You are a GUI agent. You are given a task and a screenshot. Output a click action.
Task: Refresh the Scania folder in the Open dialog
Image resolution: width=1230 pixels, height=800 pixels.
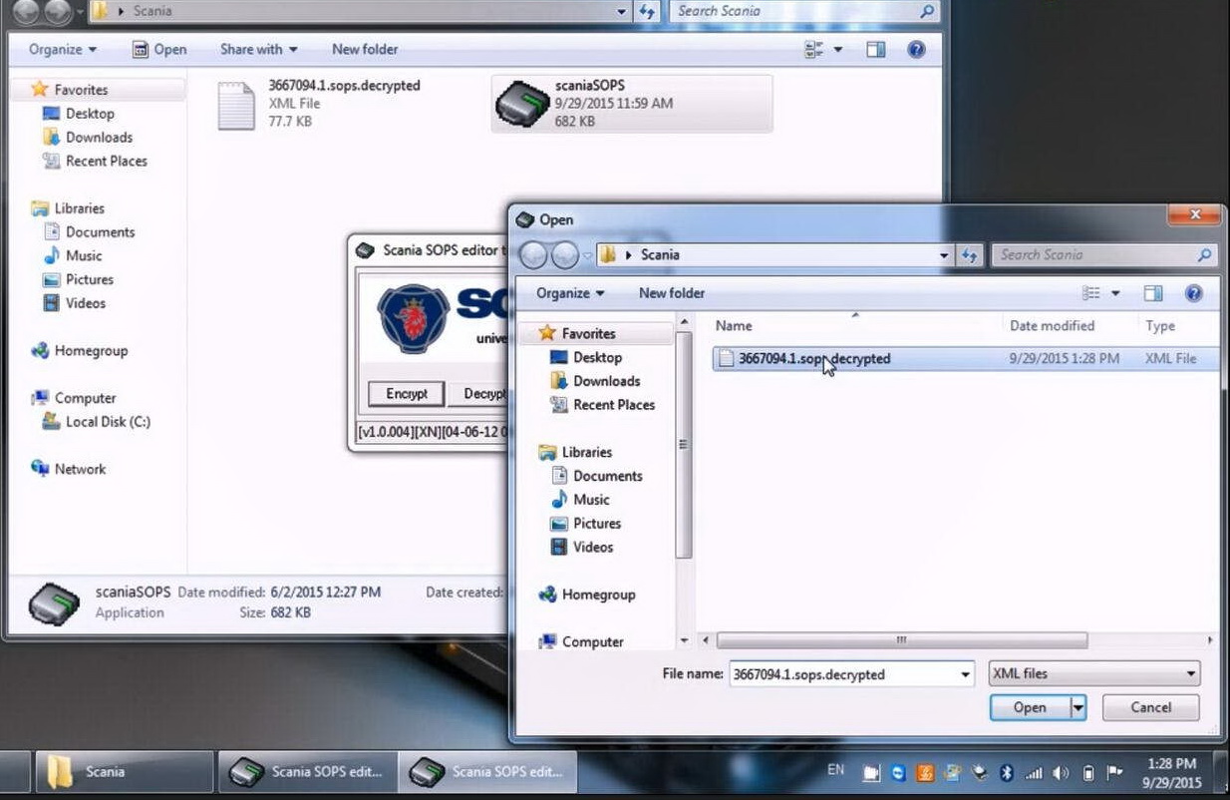coord(970,255)
